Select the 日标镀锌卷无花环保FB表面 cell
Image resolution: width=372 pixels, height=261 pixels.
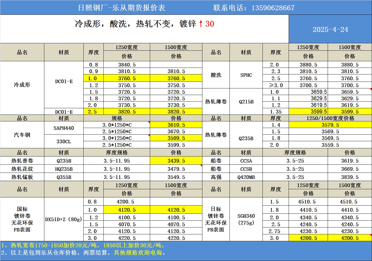click(x=216, y=219)
